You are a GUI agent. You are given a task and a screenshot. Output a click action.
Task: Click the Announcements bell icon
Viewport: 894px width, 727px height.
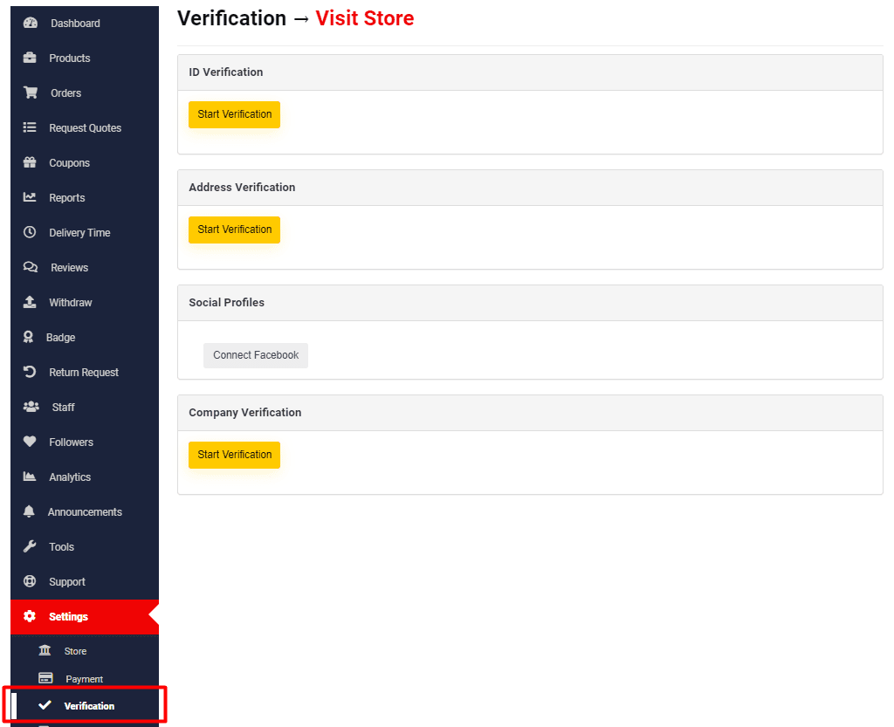[30, 512]
